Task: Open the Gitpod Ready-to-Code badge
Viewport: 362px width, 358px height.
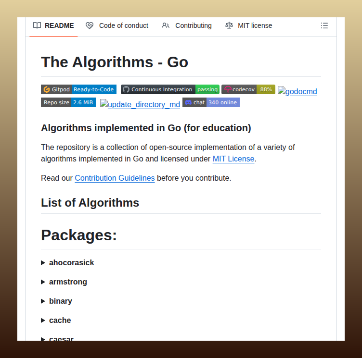Action: pyautogui.click(x=78, y=89)
